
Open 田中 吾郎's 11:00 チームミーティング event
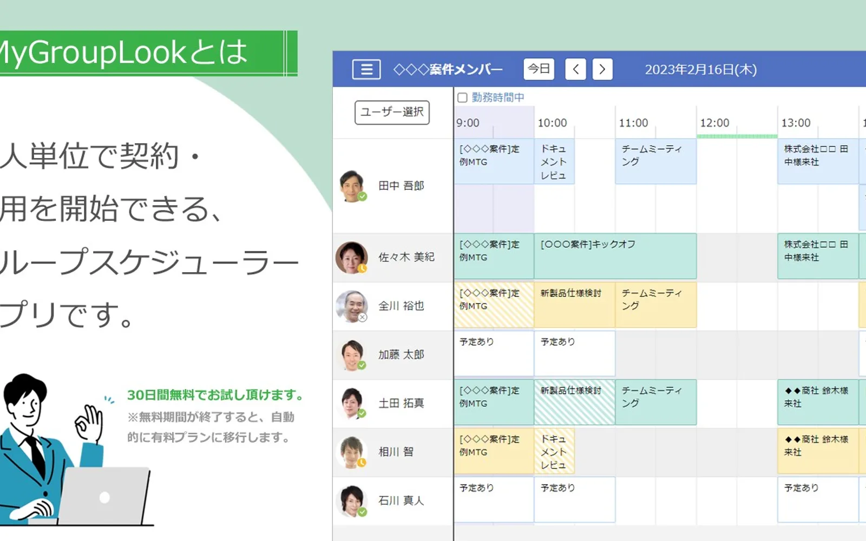click(x=655, y=161)
